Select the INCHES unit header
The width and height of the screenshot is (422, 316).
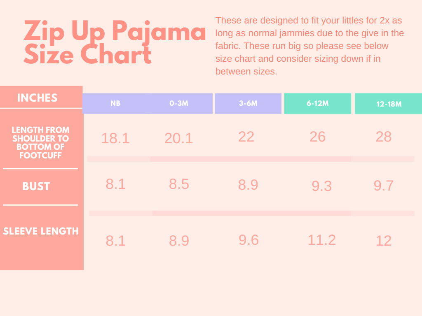(x=37, y=98)
